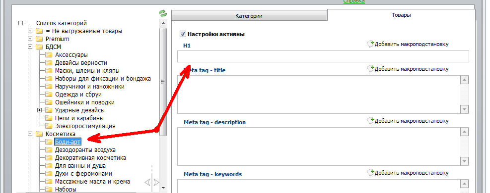Click folder icon of Духи с феромонами

click(49, 174)
